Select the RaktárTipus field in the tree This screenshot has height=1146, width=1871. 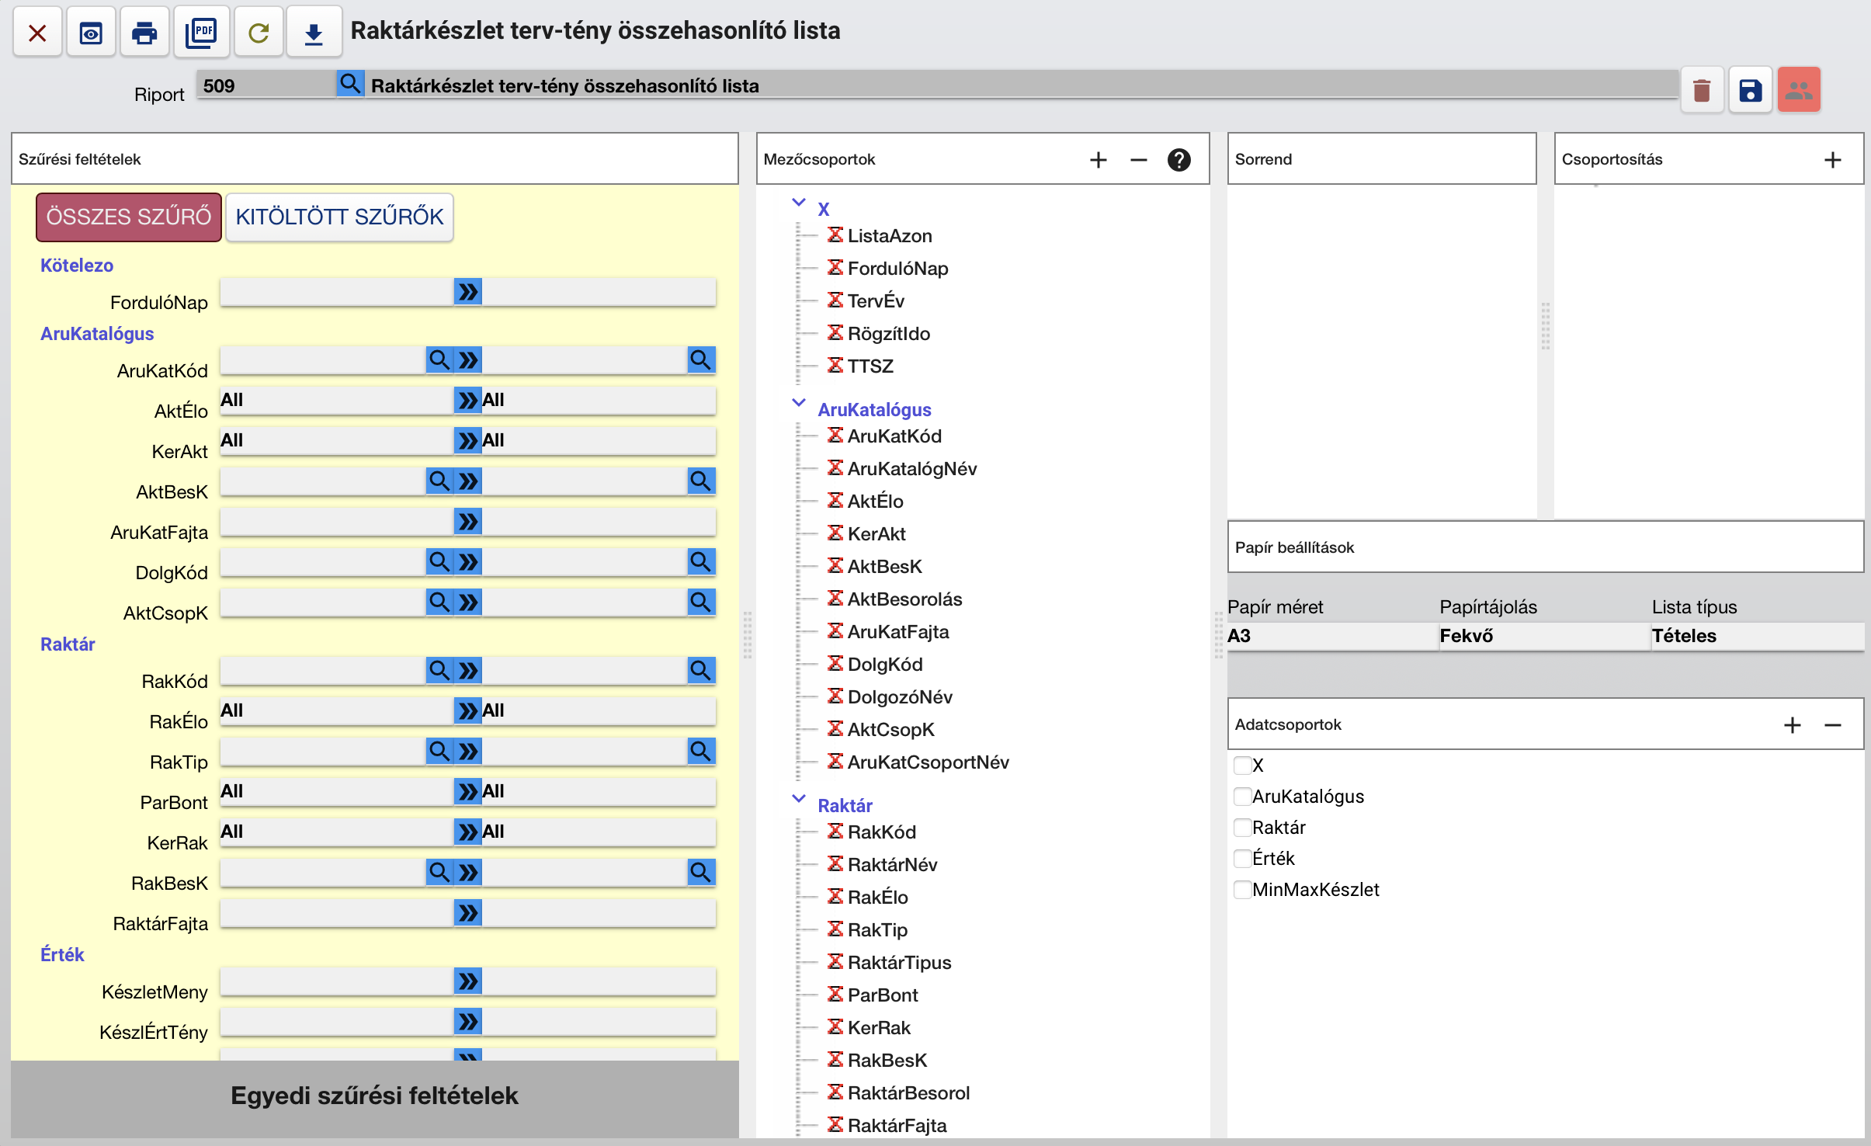pyautogui.click(x=899, y=963)
